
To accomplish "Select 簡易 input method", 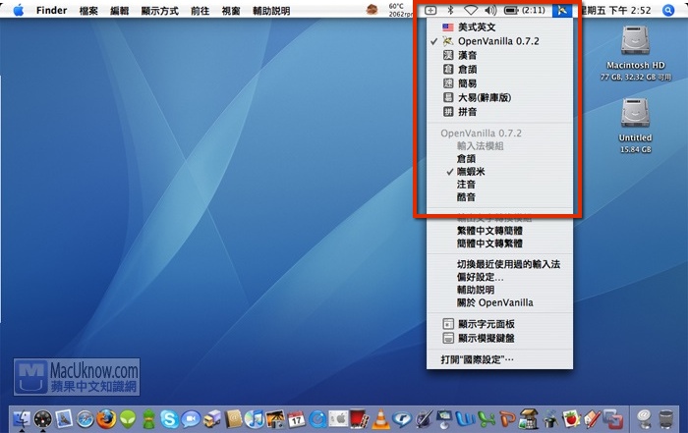I will [499, 83].
